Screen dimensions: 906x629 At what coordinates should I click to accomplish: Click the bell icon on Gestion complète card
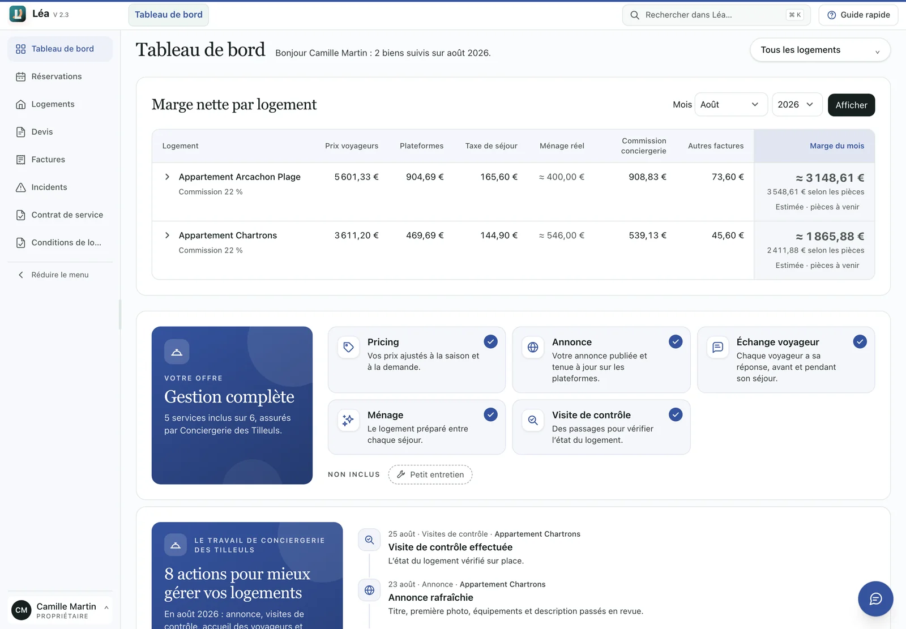click(x=177, y=352)
